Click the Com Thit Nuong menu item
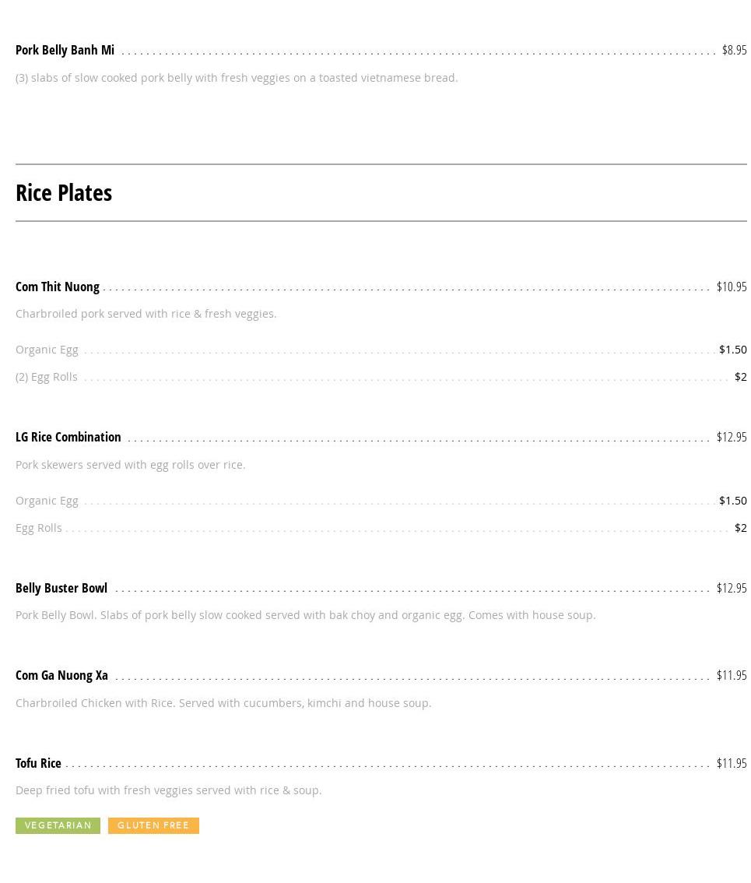The width and height of the screenshot is (751, 883). [58, 287]
